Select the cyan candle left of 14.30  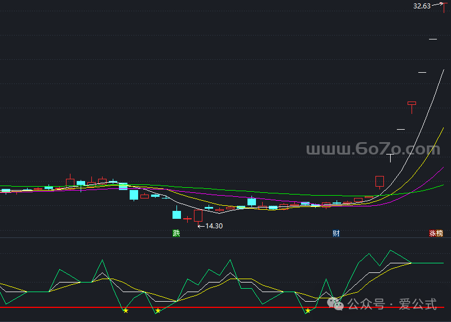point(176,214)
